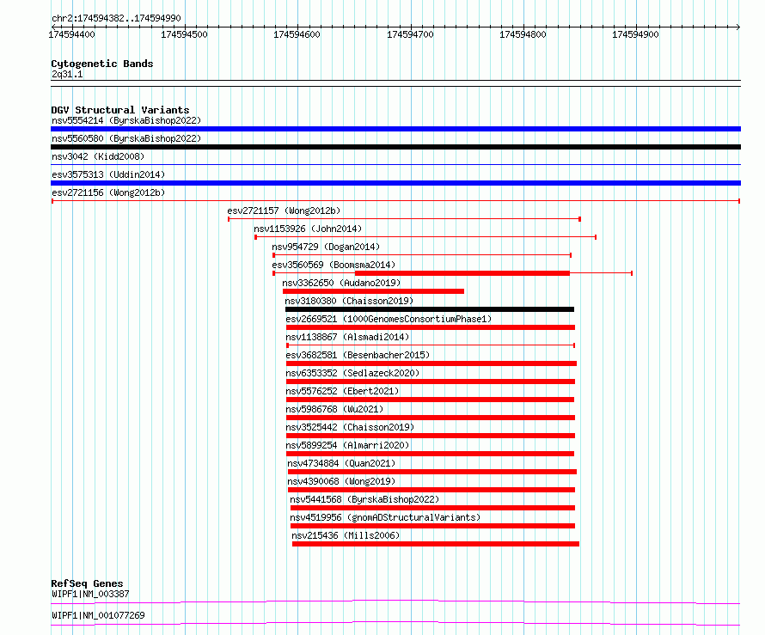Click ruler position 174594500
Image resolution: width=765 pixels, height=635 pixels.
185,34
